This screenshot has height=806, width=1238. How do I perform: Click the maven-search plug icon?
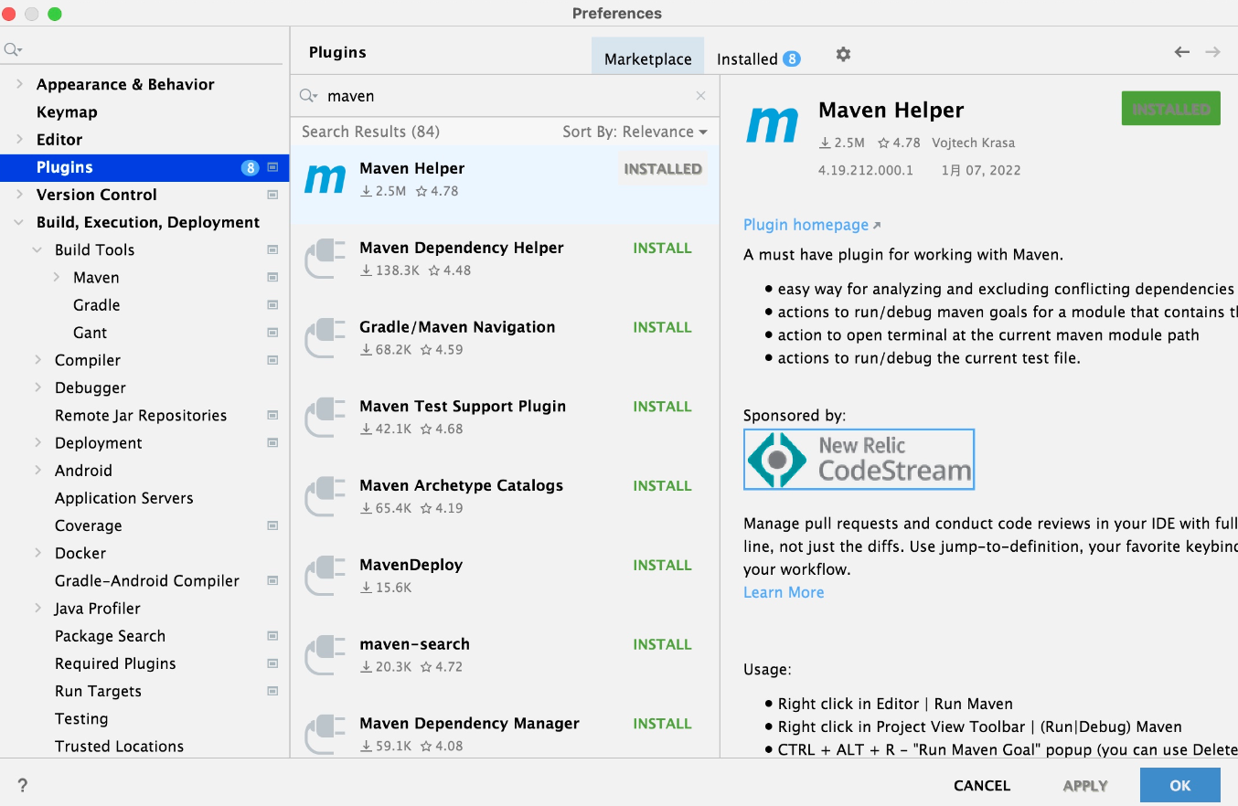[326, 655]
